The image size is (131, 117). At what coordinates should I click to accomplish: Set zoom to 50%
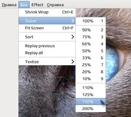91,51
